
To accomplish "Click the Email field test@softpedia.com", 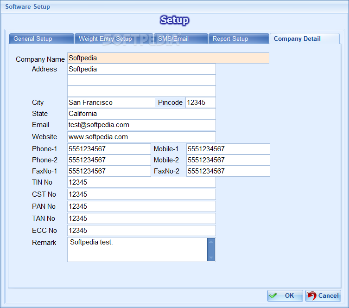I will tap(141, 125).
